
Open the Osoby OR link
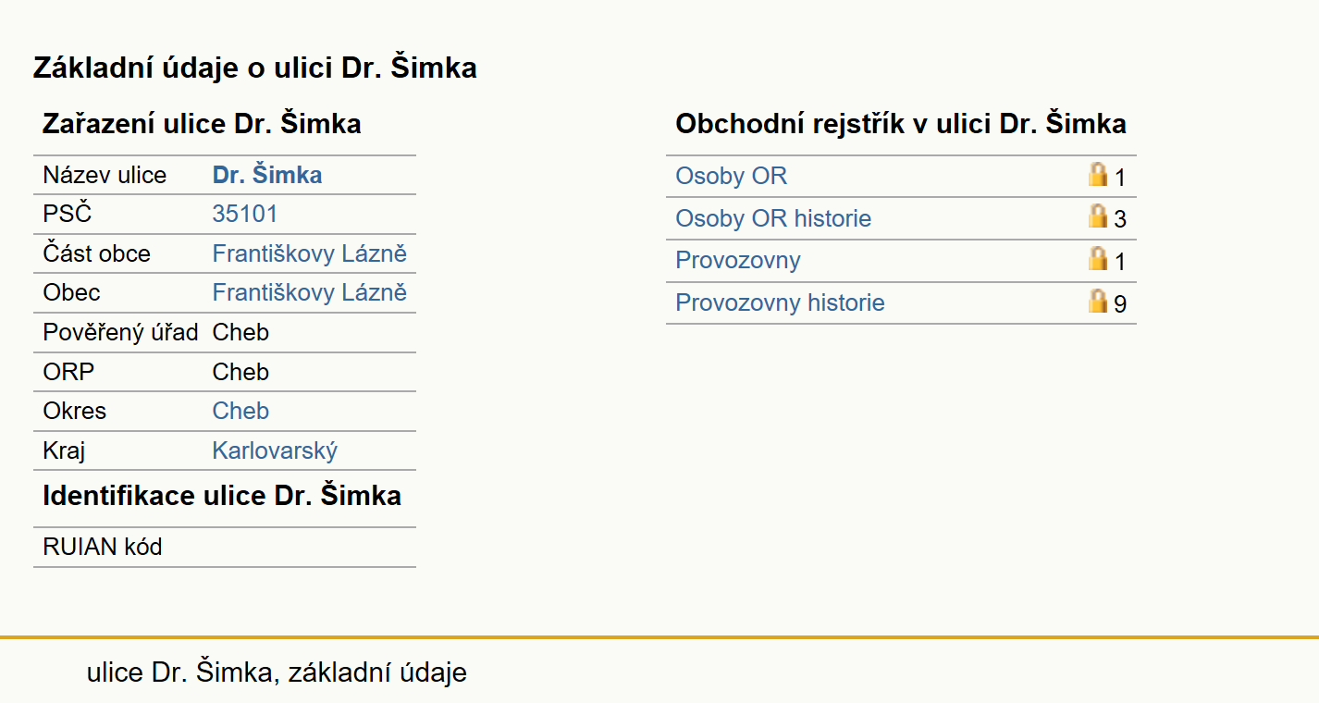click(731, 177)
